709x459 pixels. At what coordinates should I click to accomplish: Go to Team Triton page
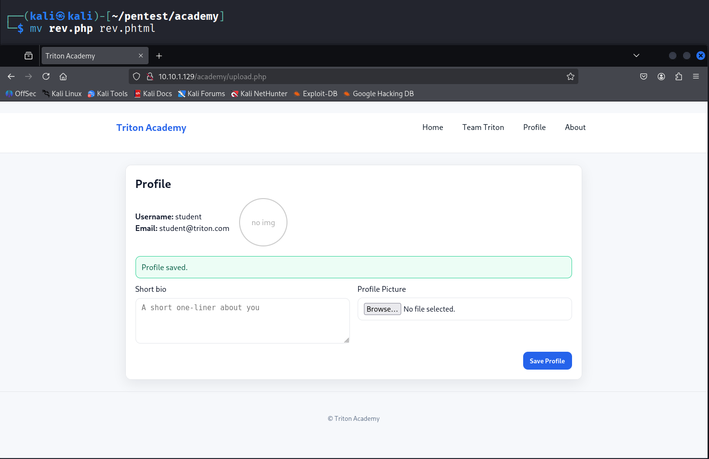[x=483, y=128]
